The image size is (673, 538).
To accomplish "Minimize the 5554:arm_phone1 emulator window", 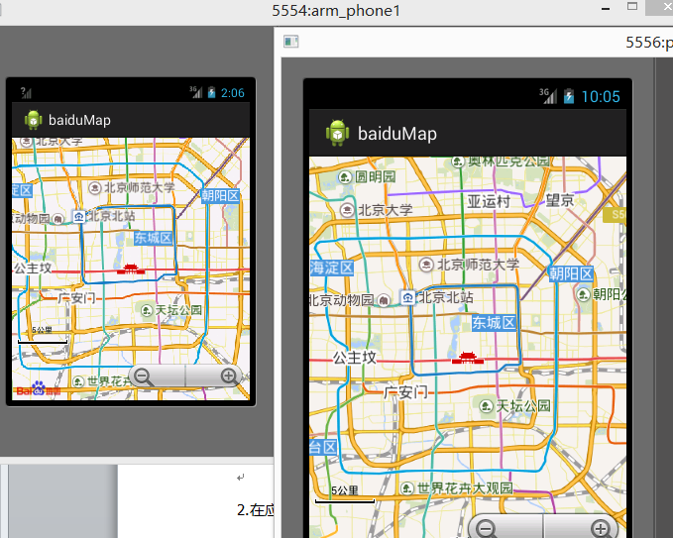I will coord(606,8).
